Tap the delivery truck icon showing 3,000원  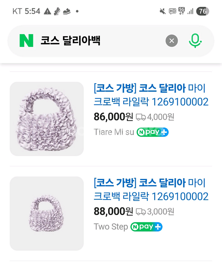[x=141, y=212]
